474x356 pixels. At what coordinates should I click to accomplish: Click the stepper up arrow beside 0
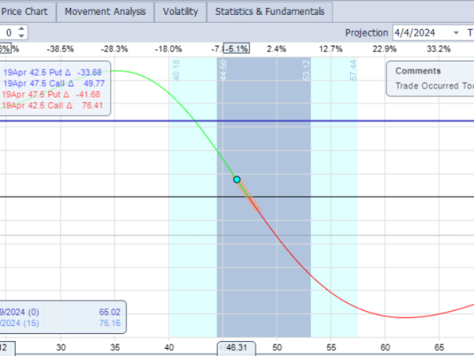tap(21, 29)
